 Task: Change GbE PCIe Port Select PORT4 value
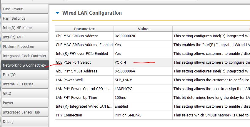[x=143, y=62]
